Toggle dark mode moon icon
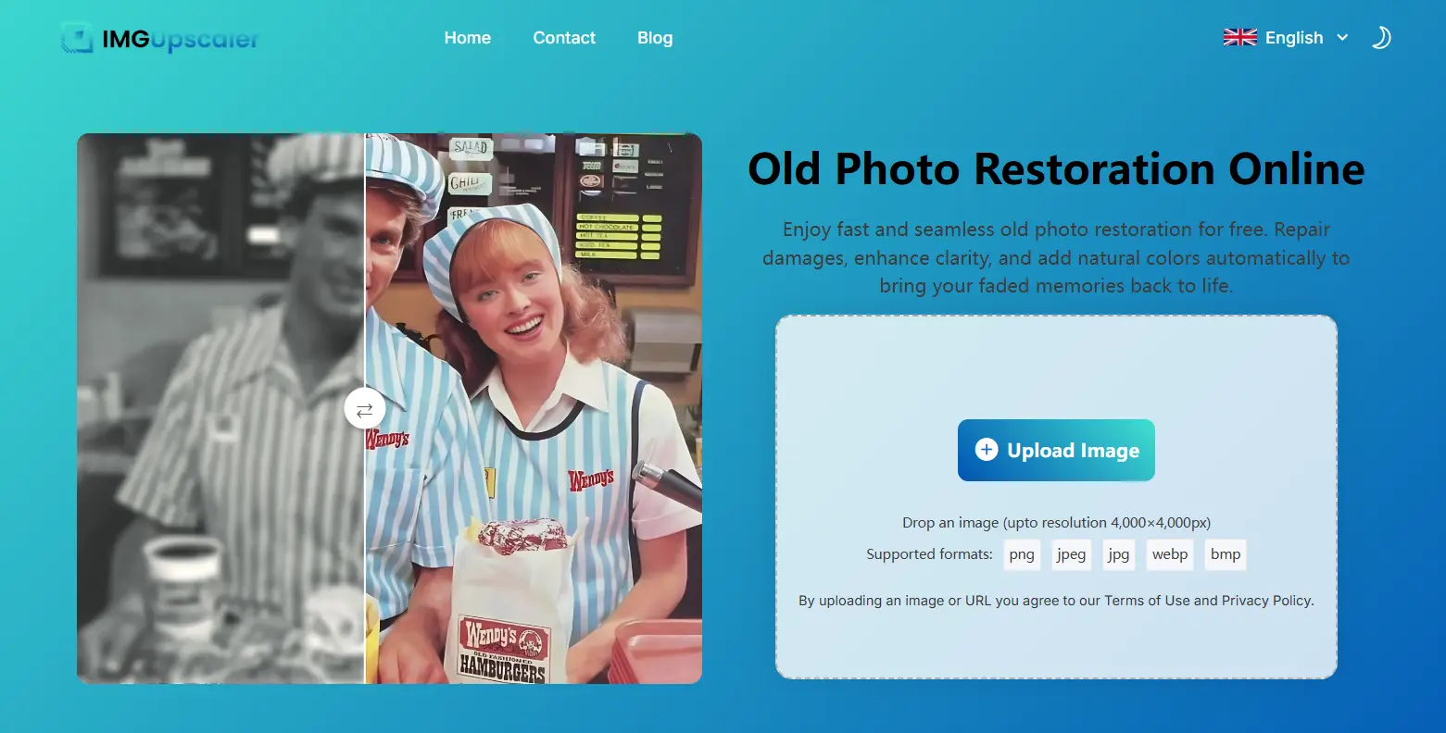This screenshot has height=733, width=1446. [x=1381, y=38]
